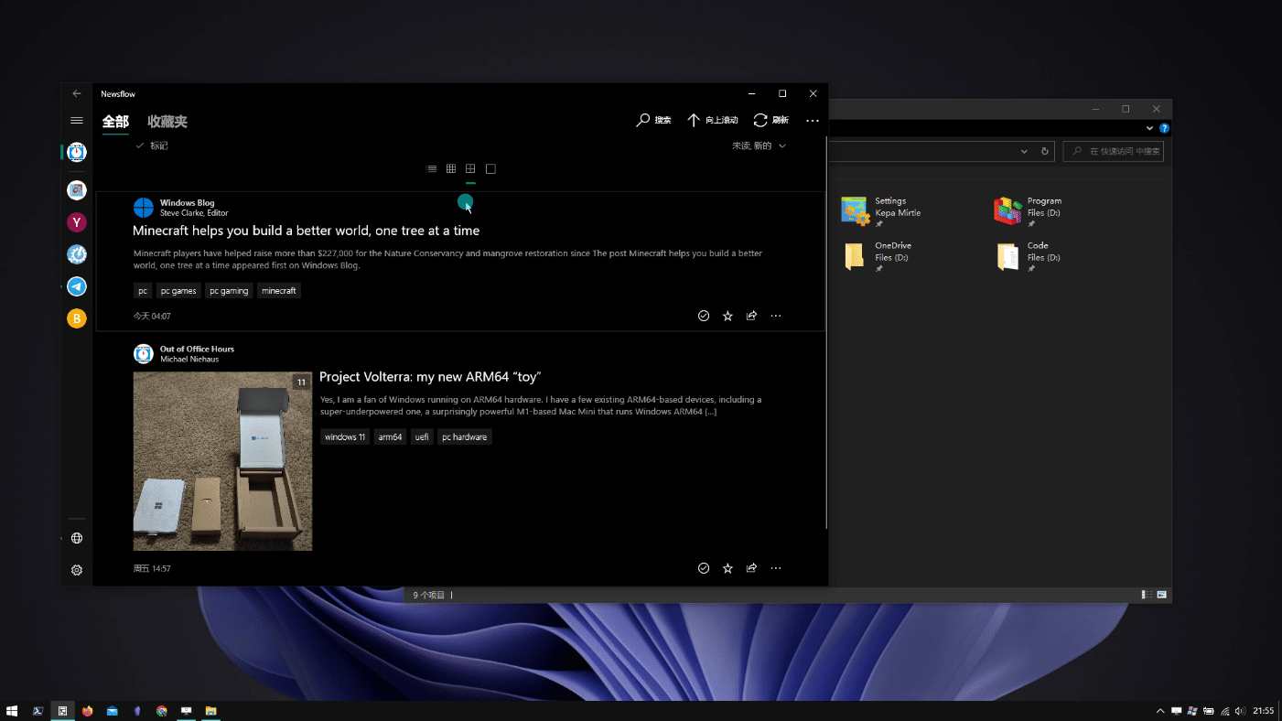Viewport: 1282px width, 721px height.
Task: Open the Newsflow top-right more options menu
Action: coord(813,120)
